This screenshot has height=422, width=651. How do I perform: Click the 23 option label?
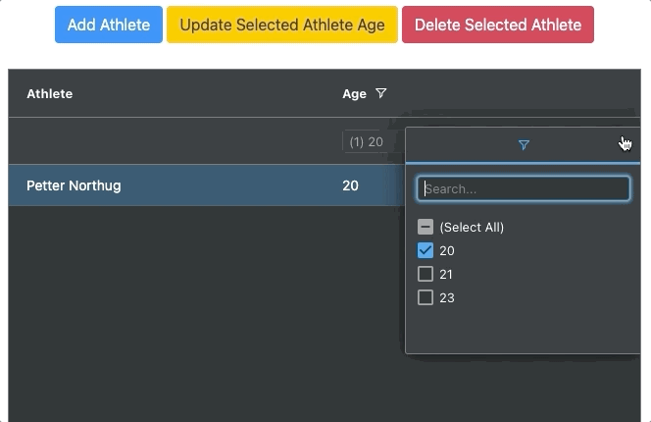coord(447,297)
